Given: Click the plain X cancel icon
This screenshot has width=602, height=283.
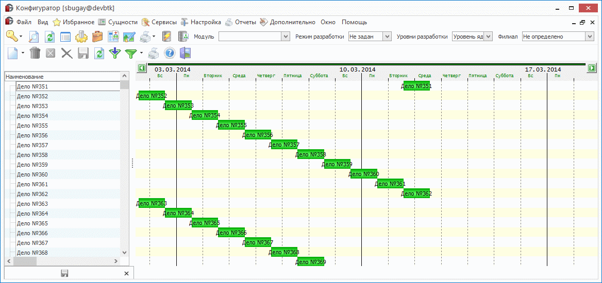Looking at the screenshot, I should pyautogui.click(x=67, y=52).
